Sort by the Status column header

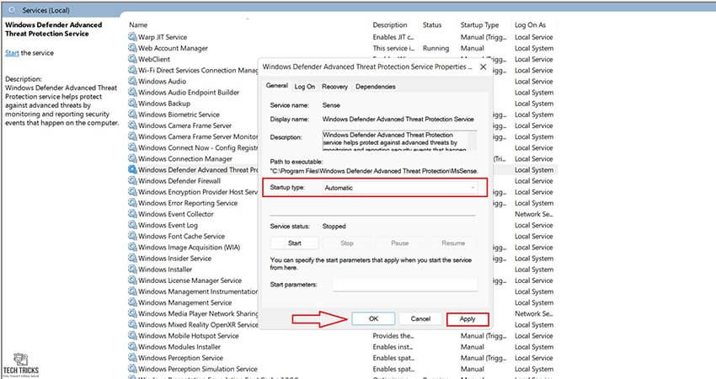click(x=432, y=25)
